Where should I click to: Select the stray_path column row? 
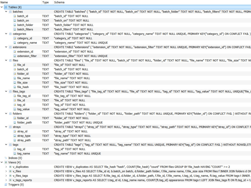(x=125, y=140)
